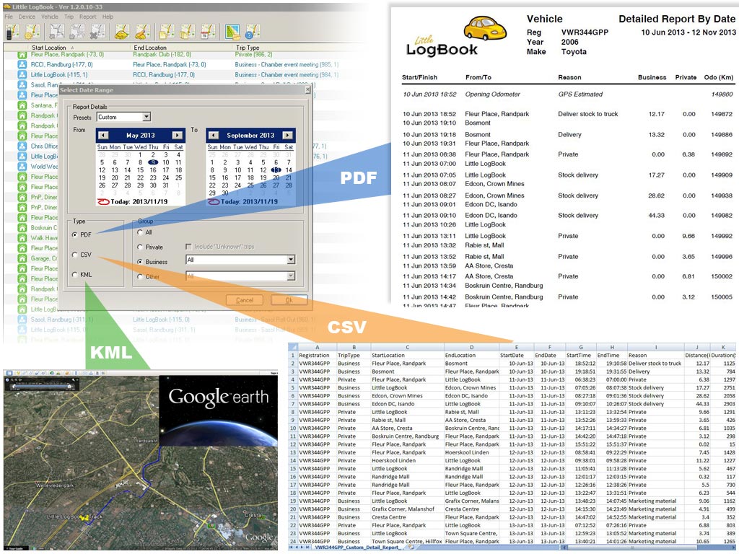Viewport: 739px width, 554px height.
Task: Click the May 2013 month title
Action: point(140,135)
